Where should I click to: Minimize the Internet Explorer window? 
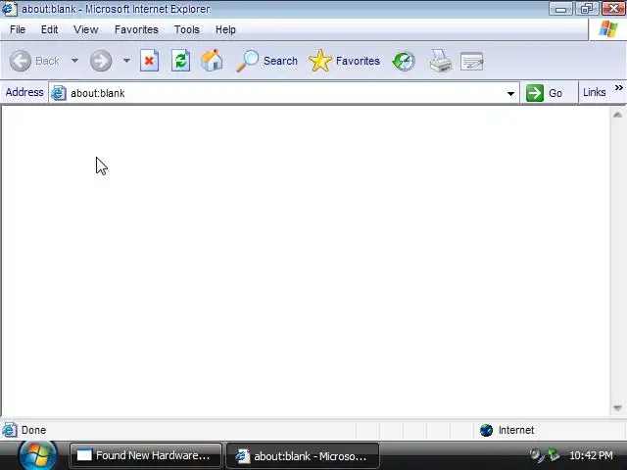[x=561, y=9]
